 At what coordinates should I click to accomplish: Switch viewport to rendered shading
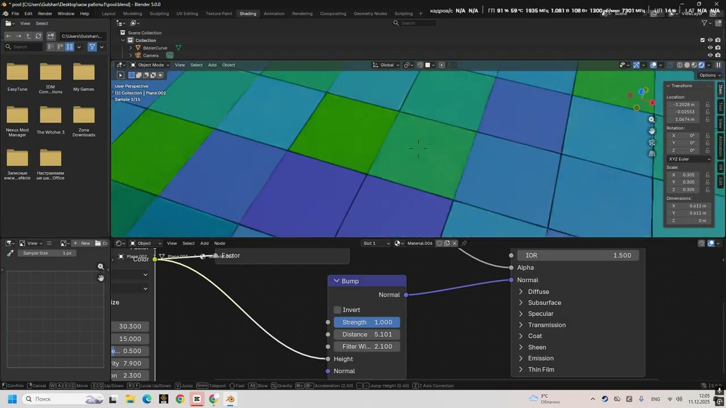tap(702, 65)
